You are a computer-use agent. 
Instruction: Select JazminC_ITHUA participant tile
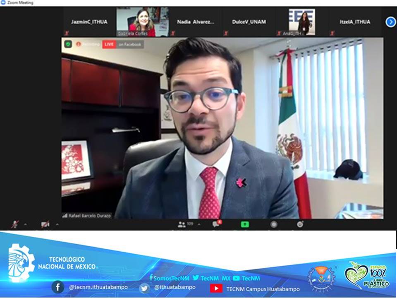click(89, 22)
